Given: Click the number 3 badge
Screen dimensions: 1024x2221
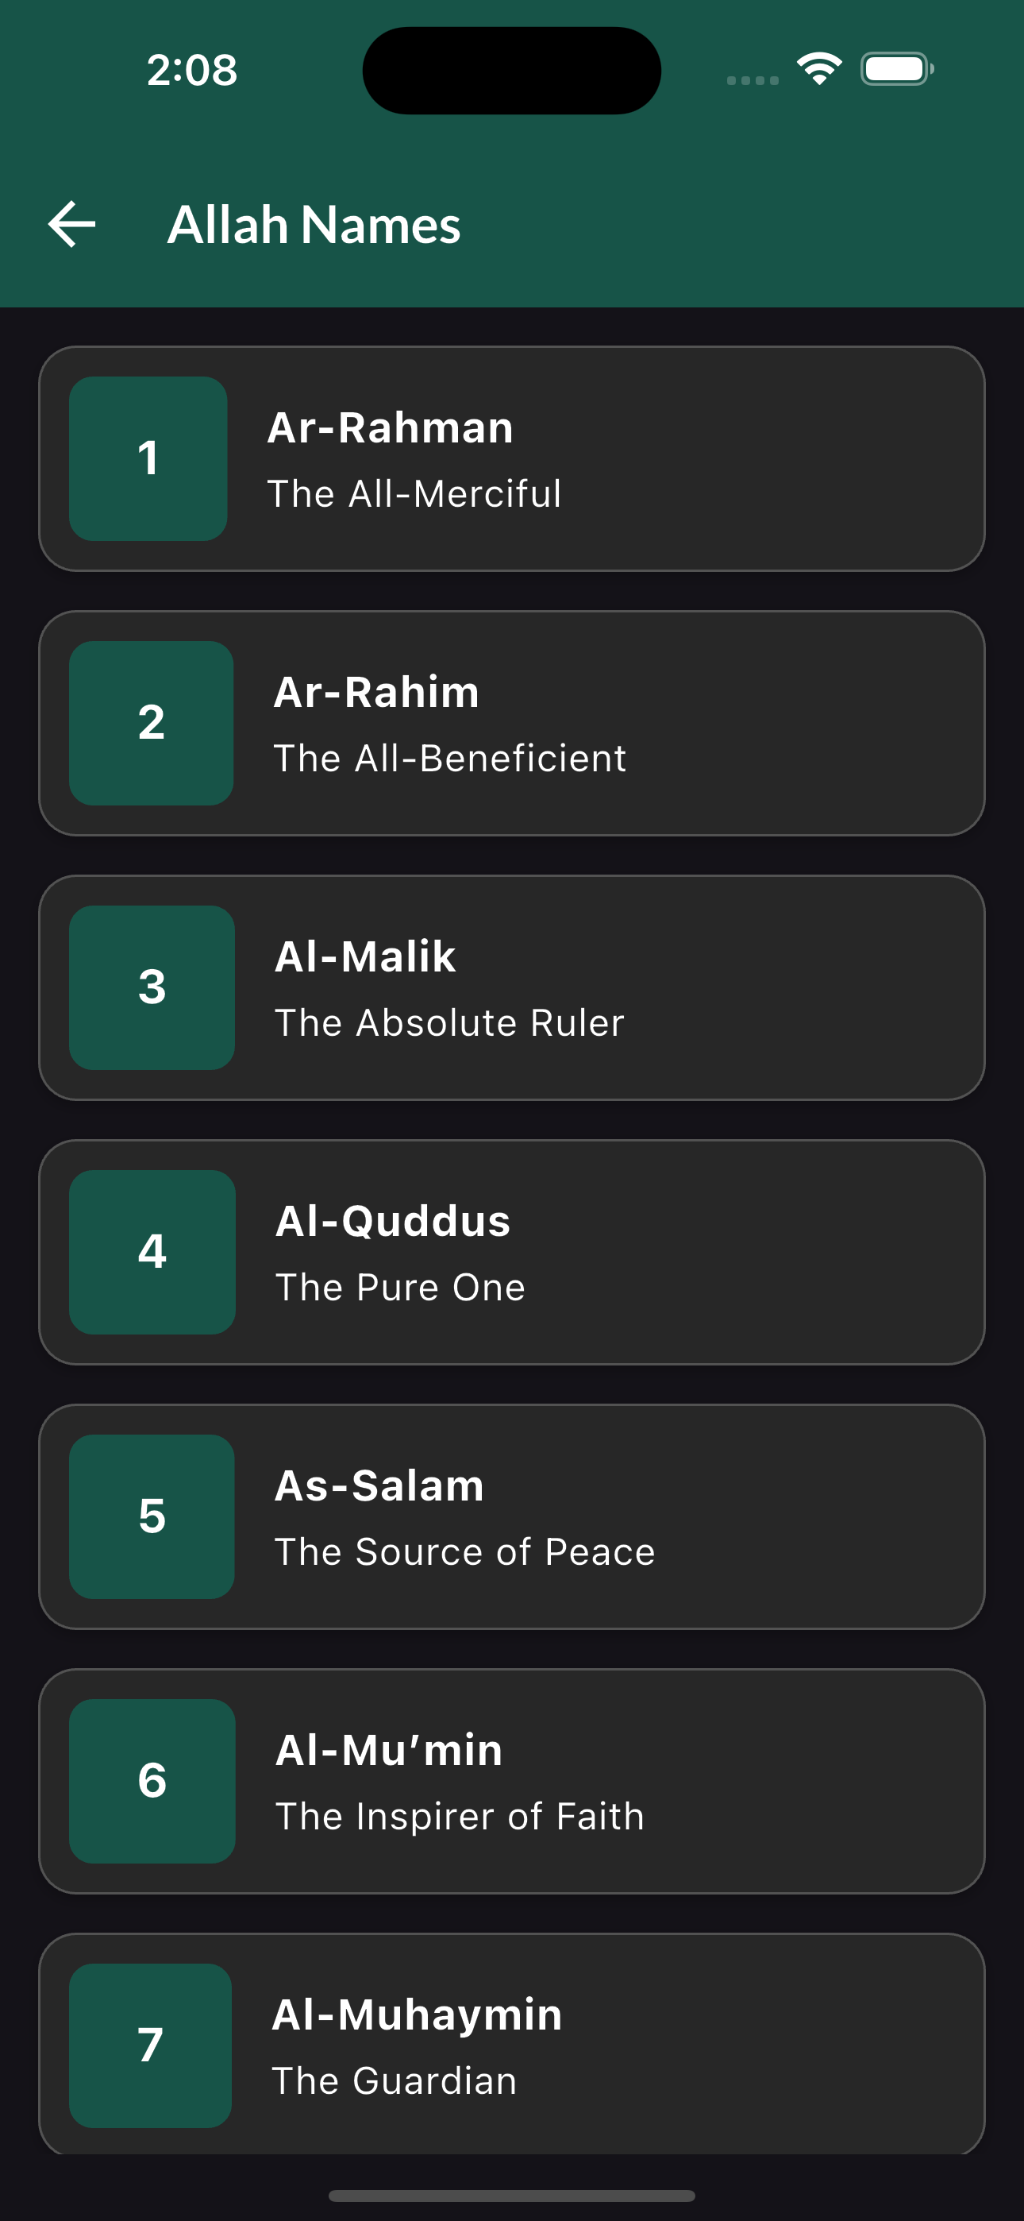Looking at the screenshot, I should (x=152, y=988).
